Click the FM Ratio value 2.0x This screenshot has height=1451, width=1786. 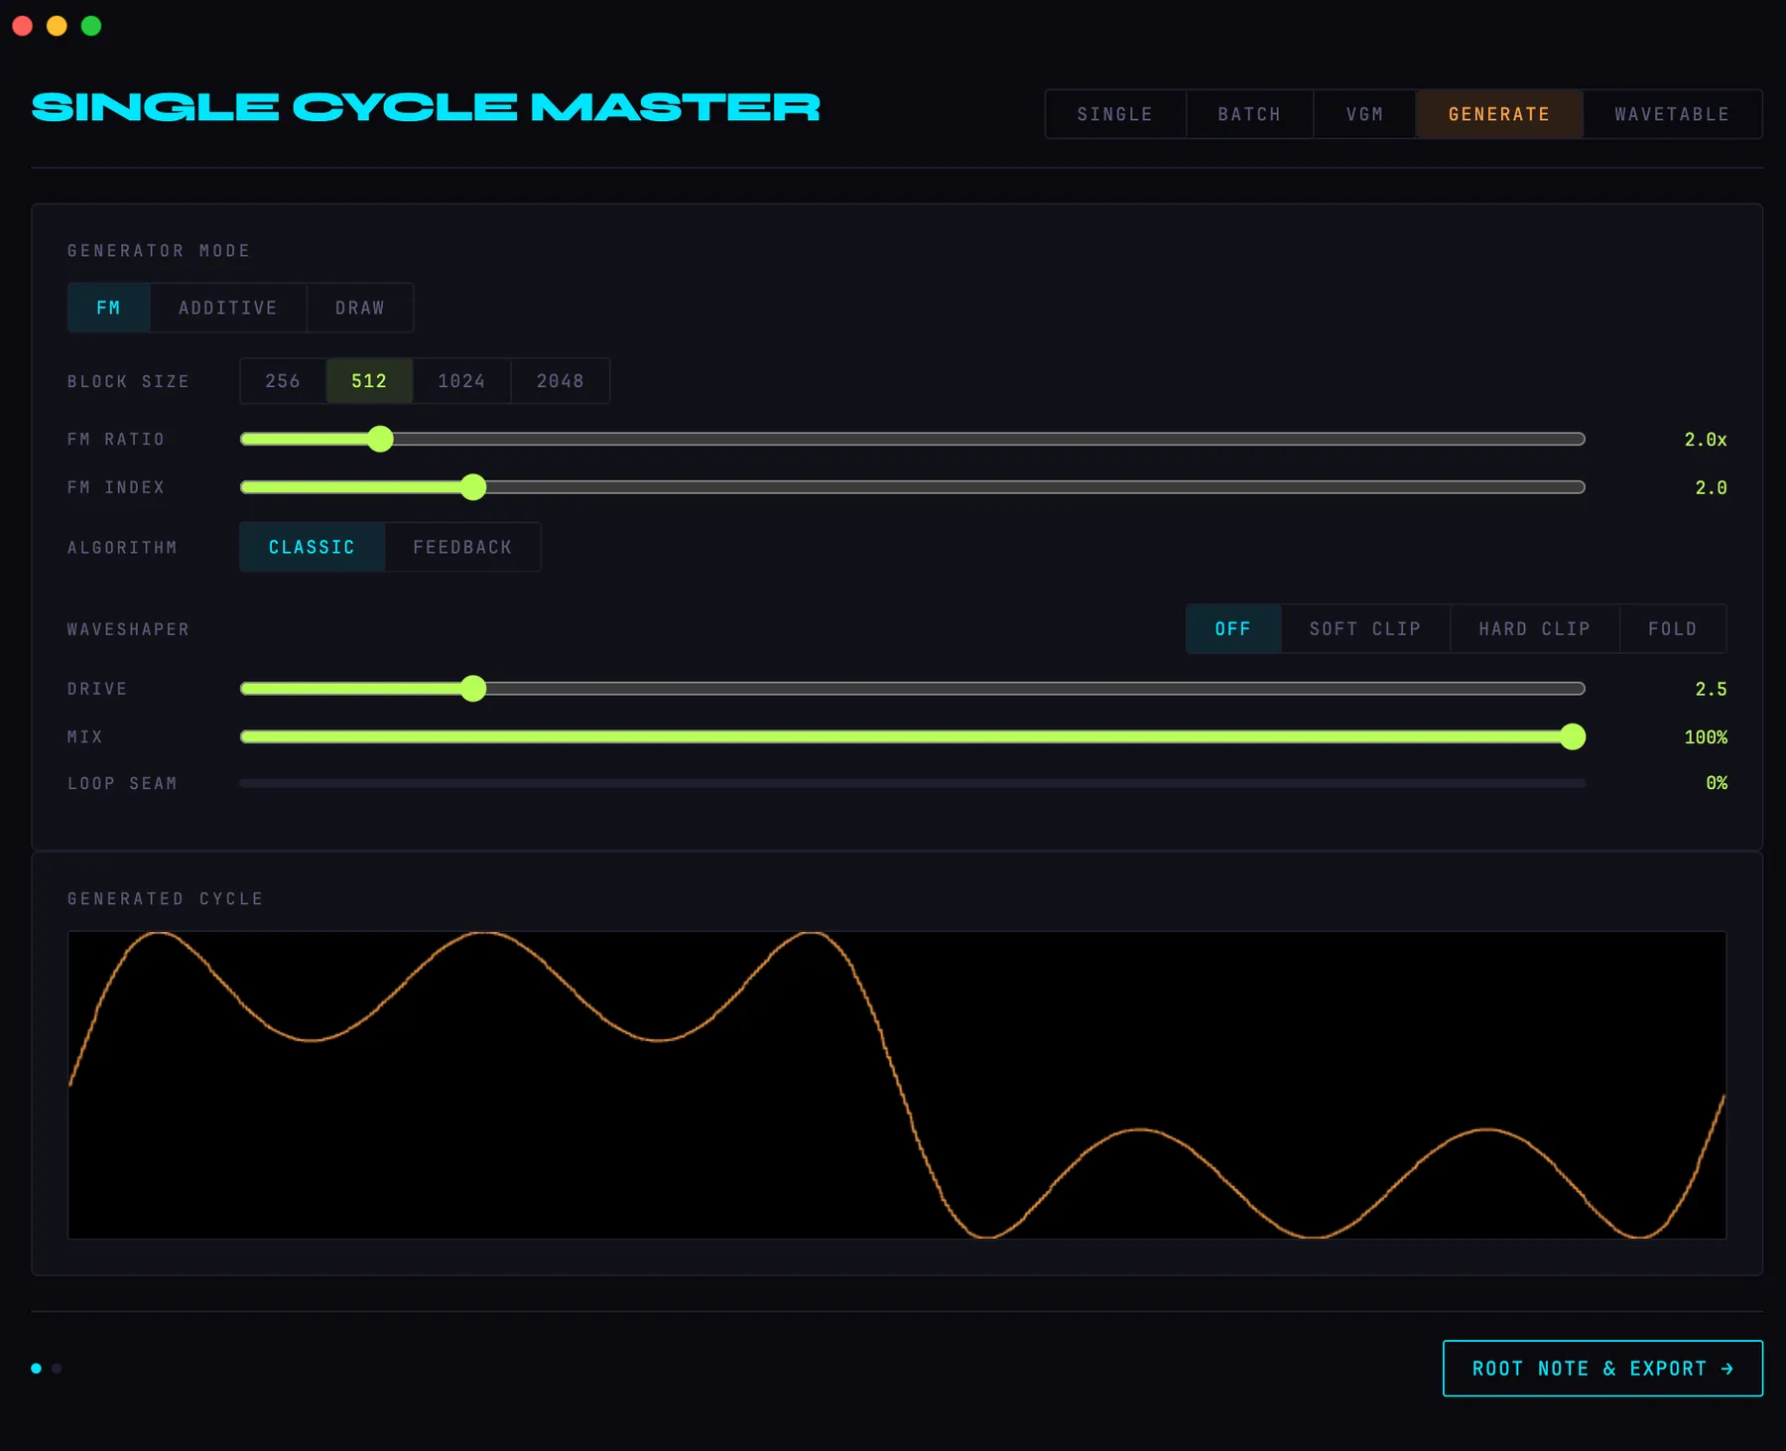(x=1706, y=439)
